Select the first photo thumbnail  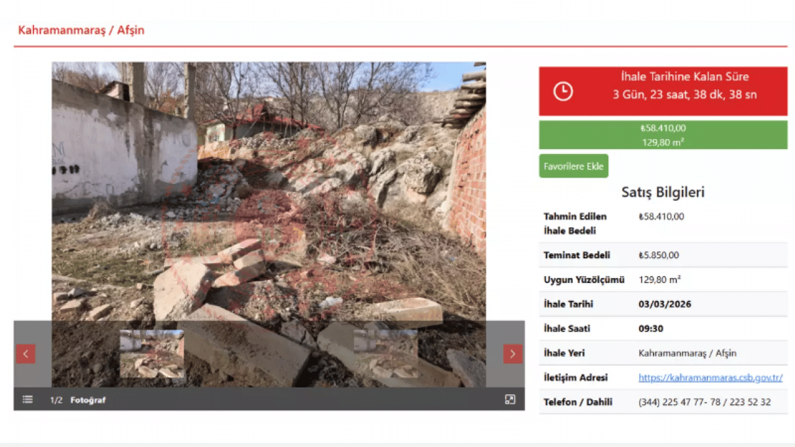pos(152,354)
